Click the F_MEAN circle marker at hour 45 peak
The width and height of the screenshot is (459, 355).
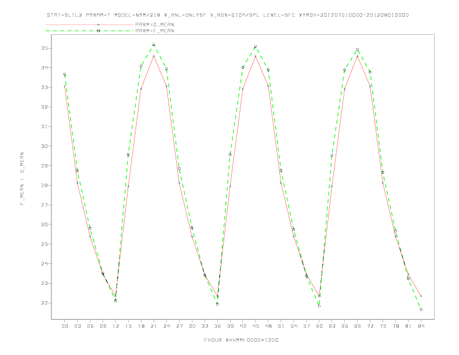click(x=256, y=47)
